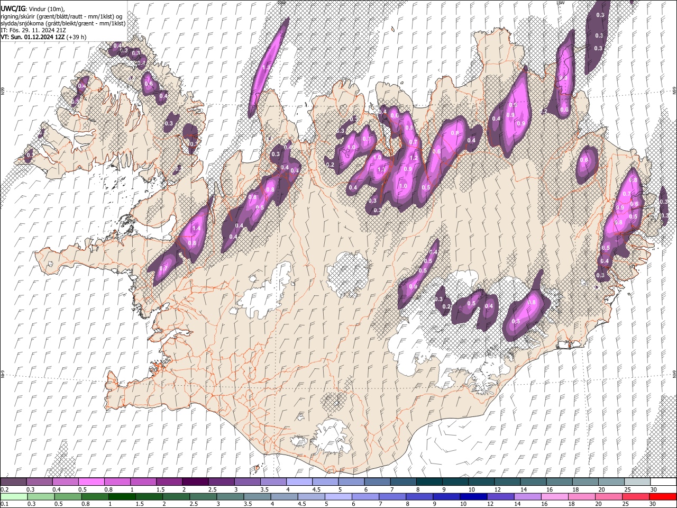Click the 1.2 snowfall value on the map
Image resolution: width=677 pixels, height=508 pixels.
click(x=414, y=158)
